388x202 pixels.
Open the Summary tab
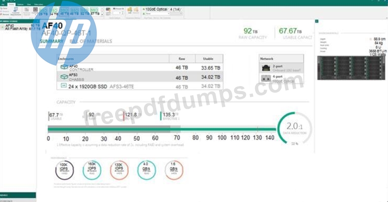coord(51,41)
